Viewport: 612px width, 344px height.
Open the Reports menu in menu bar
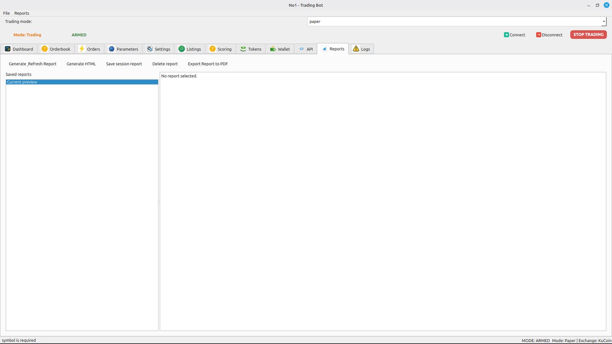[22, 13]
